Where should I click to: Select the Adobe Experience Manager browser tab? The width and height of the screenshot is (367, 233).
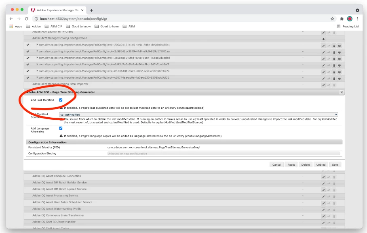57,10
